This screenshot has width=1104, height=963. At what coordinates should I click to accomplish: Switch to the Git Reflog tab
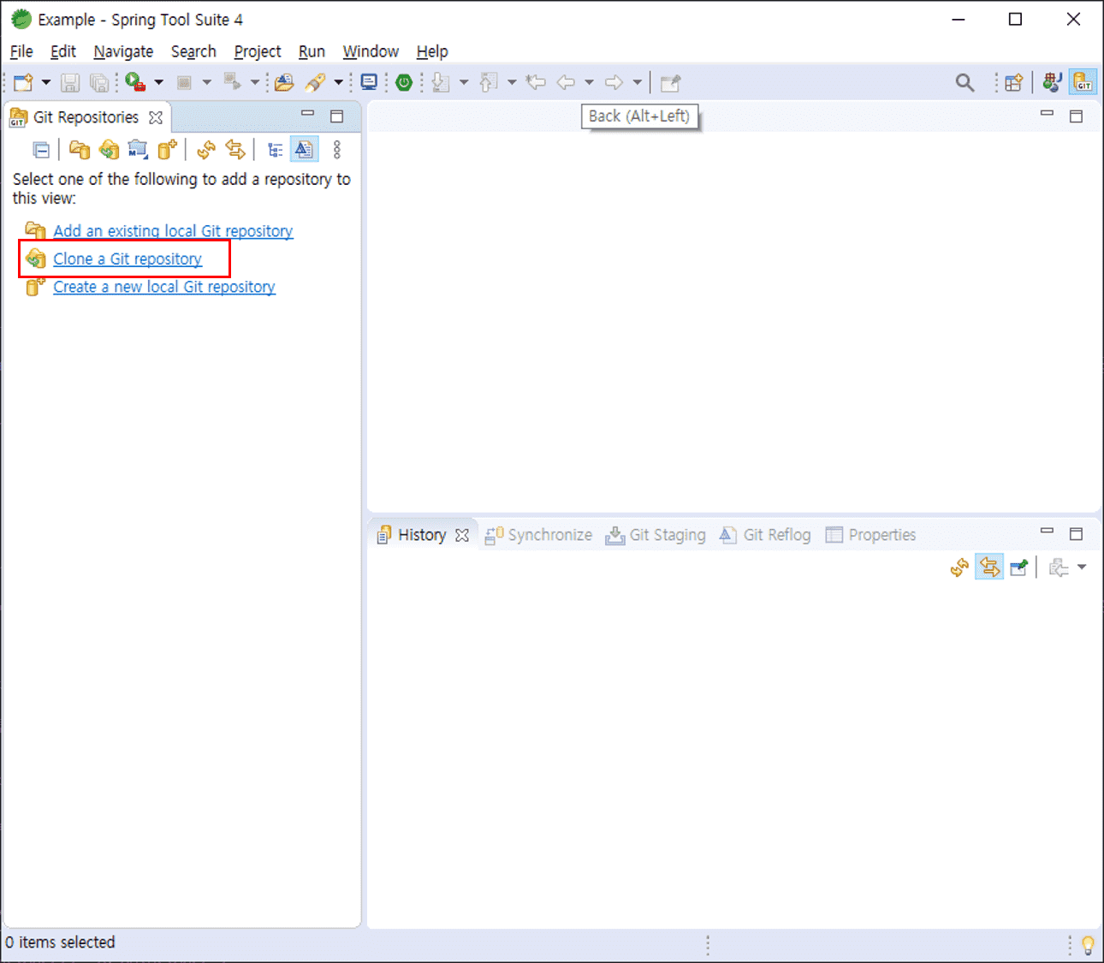coord(765,535)
